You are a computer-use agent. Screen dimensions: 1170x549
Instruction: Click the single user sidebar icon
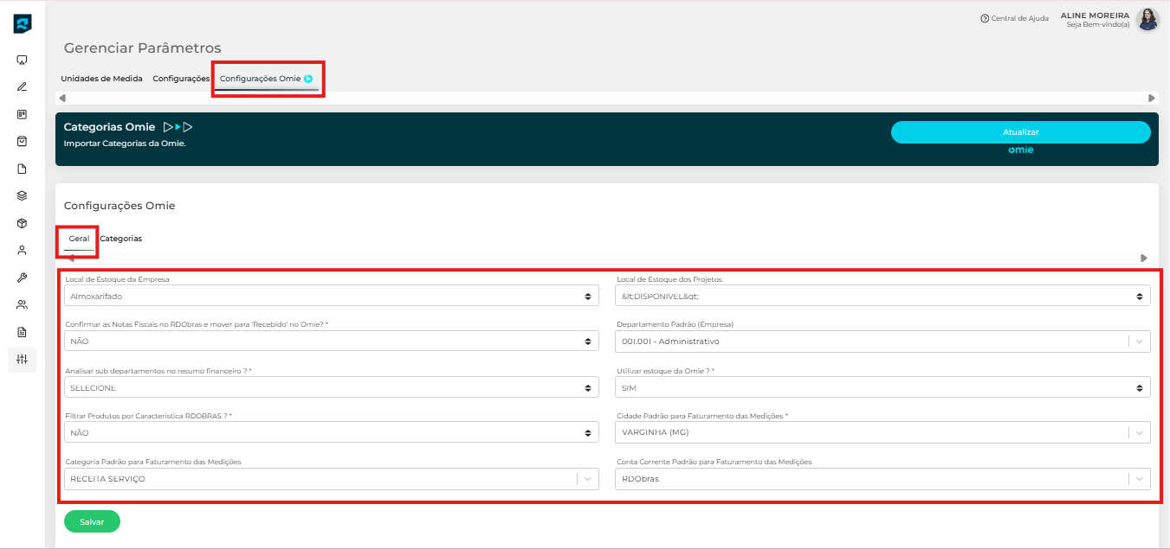pos(22,251)
